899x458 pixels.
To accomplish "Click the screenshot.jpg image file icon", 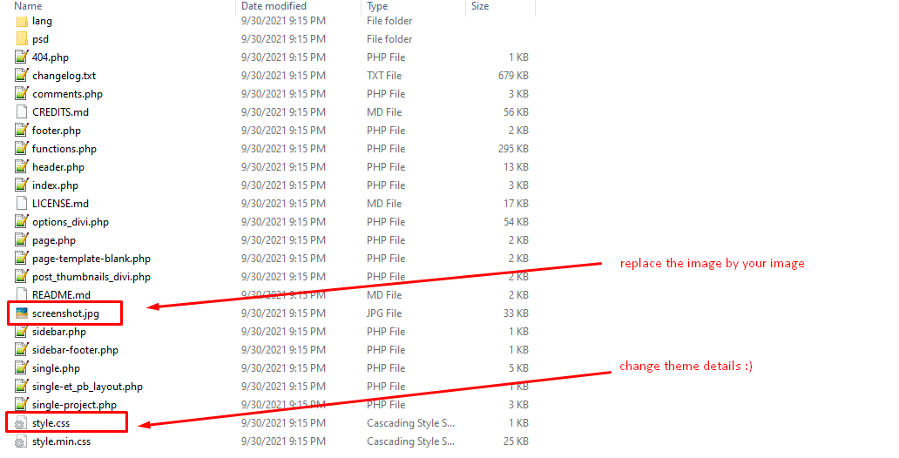I will (x=22, y=313).
